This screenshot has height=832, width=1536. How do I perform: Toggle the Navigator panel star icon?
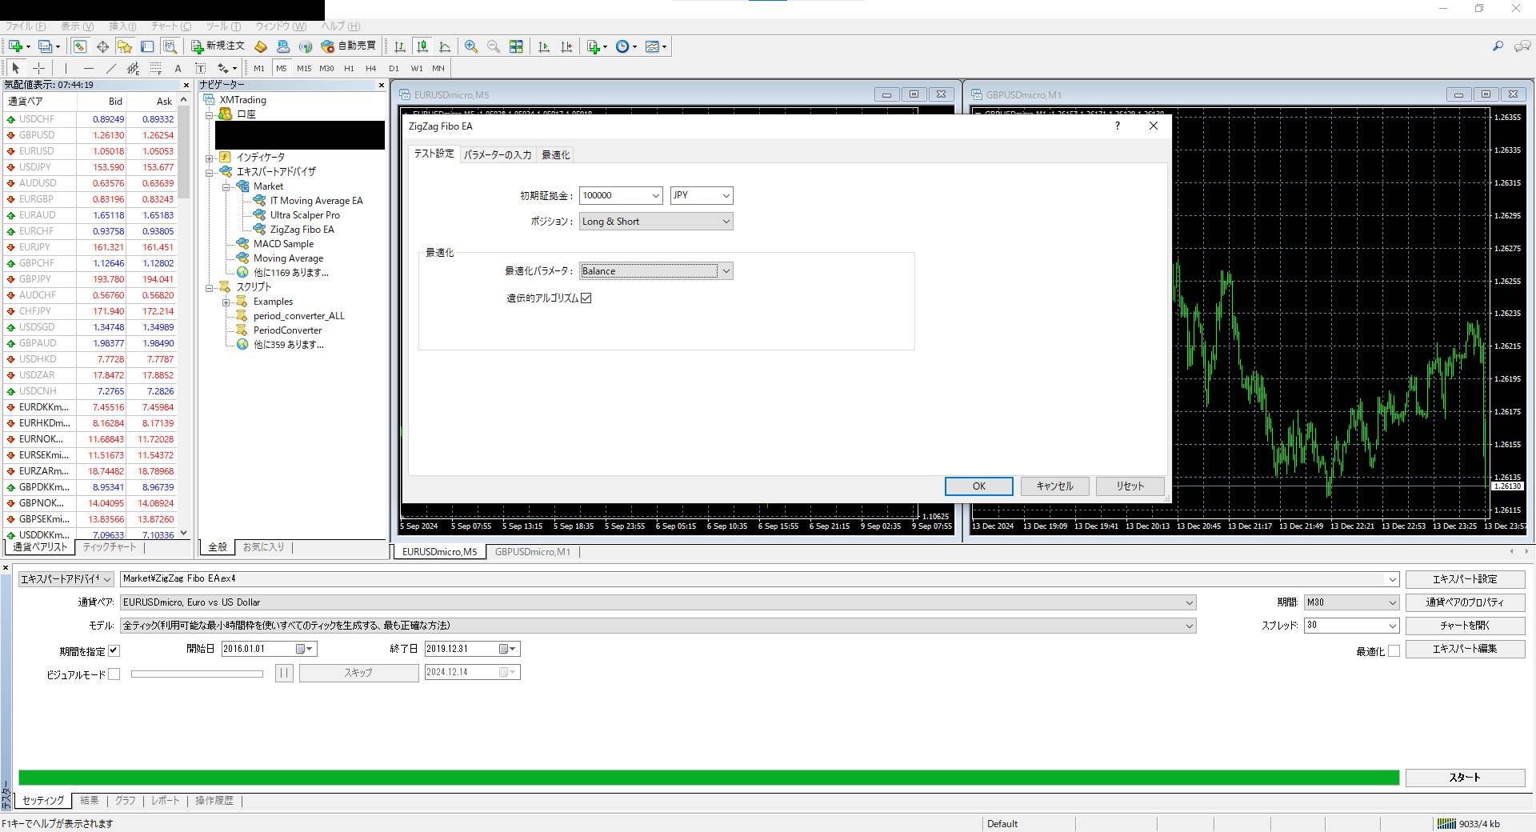[x=124, y=46]
